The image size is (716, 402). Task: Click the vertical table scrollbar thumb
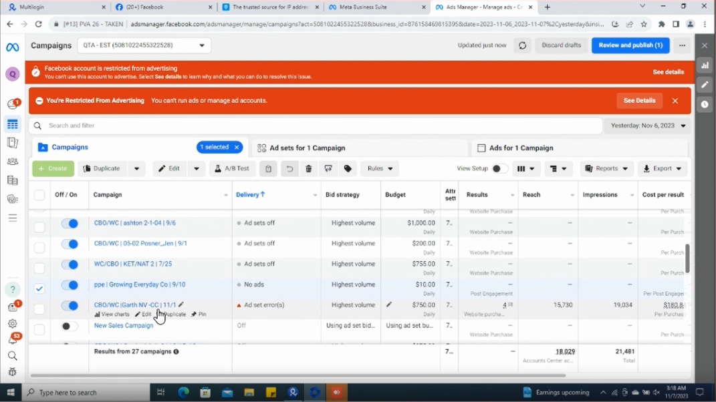pyautogui.click(x=687, y=258)
